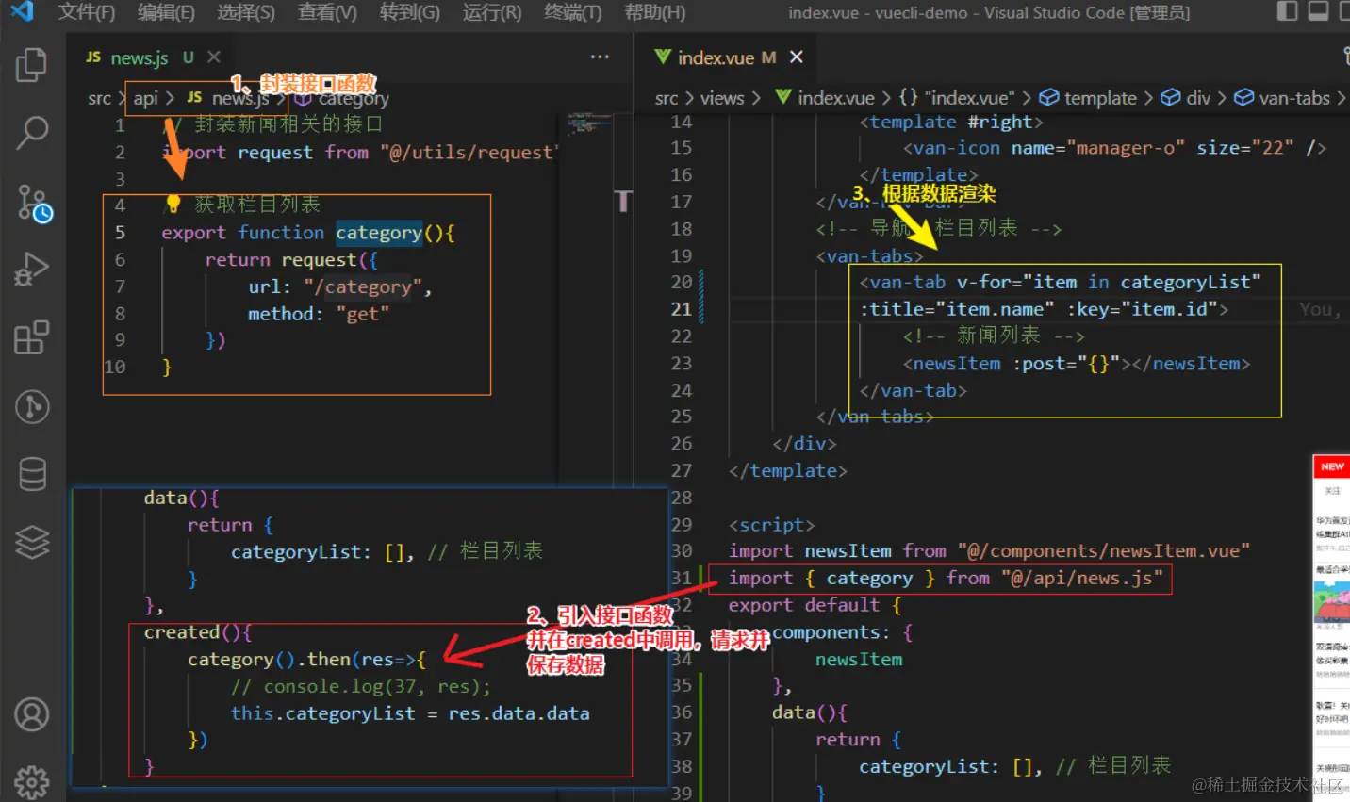This screenshot has height=802, width=1350.
Task: Toggle primary sidebar layout icon
Action: point(1288,11)
